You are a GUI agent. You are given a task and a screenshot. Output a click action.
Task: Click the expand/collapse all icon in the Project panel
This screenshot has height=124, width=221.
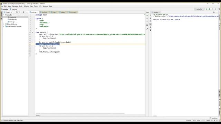click(20, 12)
